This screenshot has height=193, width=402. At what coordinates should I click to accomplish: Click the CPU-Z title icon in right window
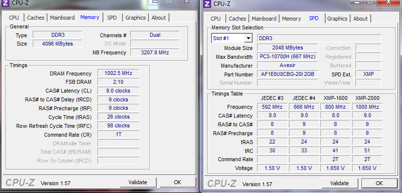tap(207, 3)
